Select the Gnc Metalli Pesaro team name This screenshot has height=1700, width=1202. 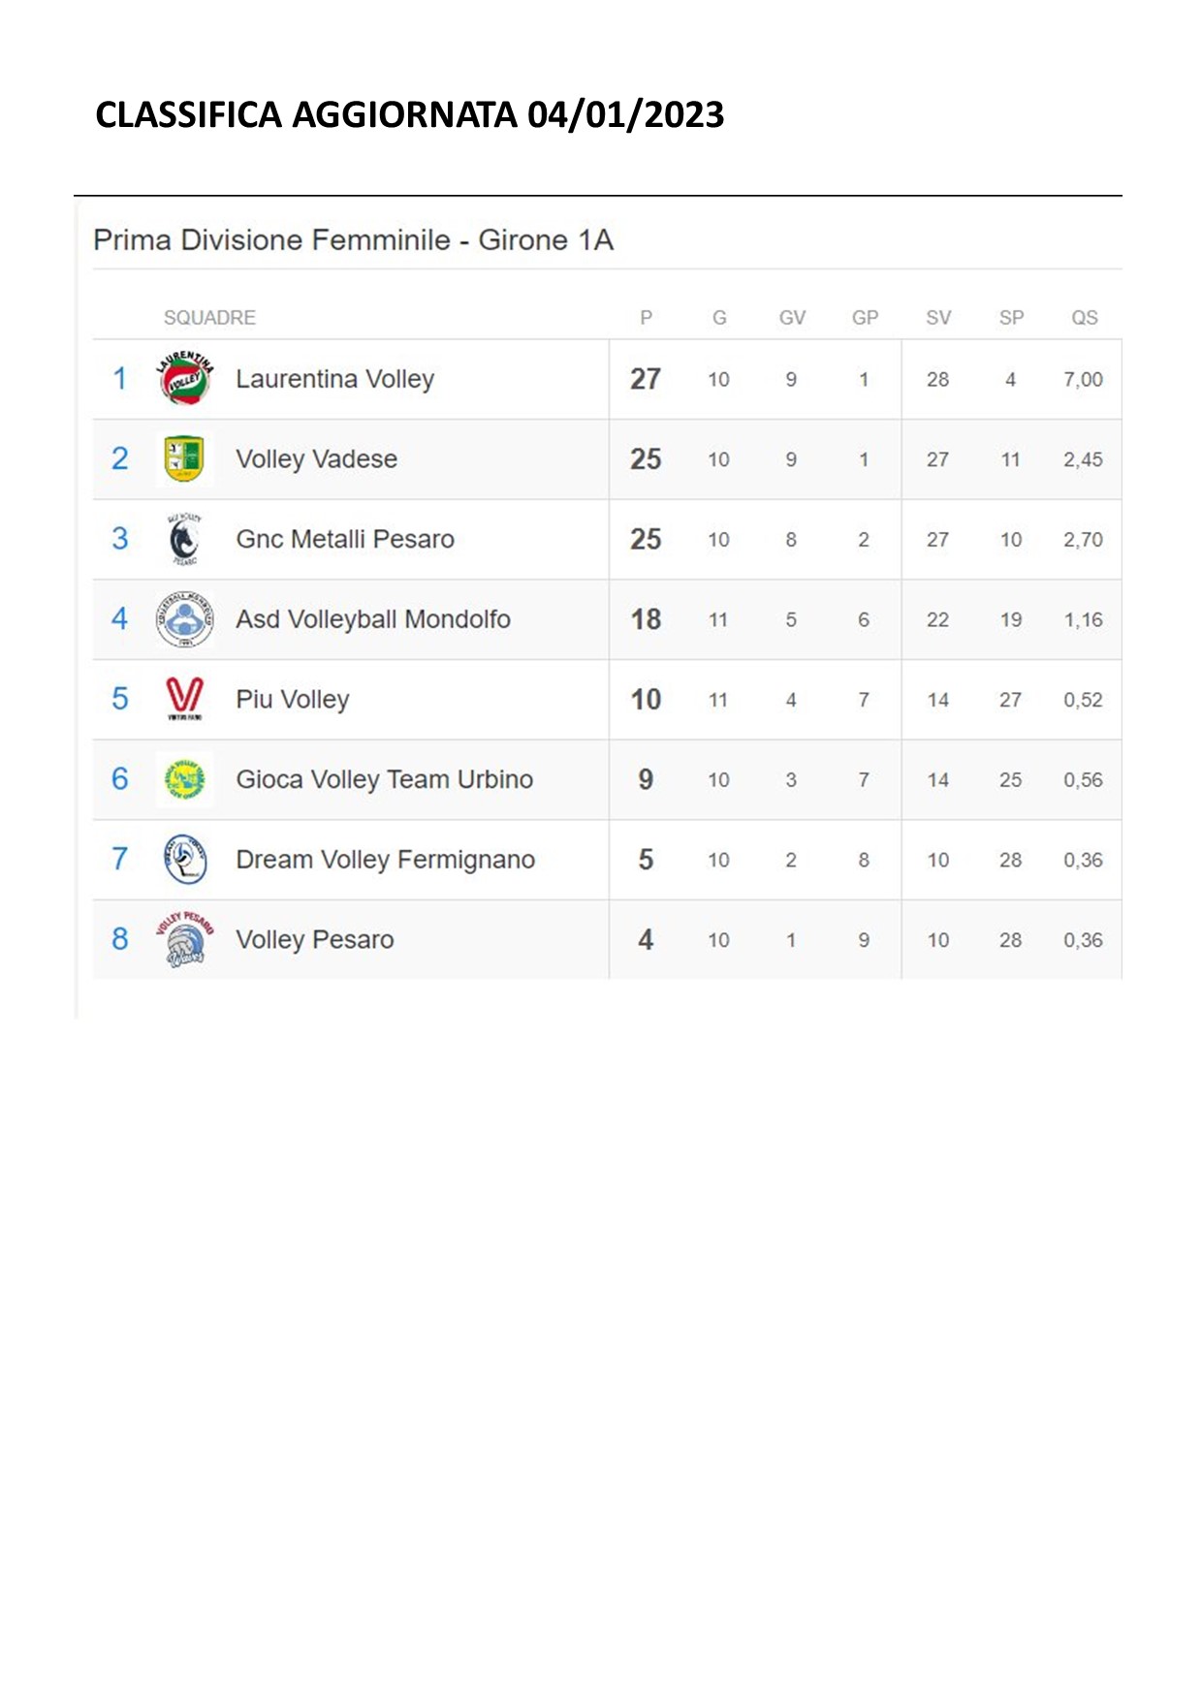pos(345,539)
